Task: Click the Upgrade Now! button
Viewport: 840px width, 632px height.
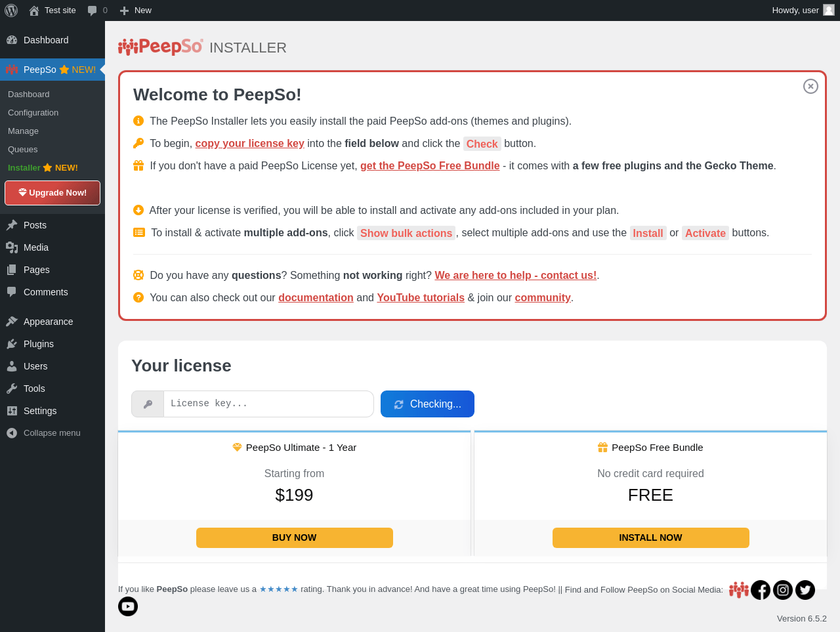Action: (x=52, y=193)
